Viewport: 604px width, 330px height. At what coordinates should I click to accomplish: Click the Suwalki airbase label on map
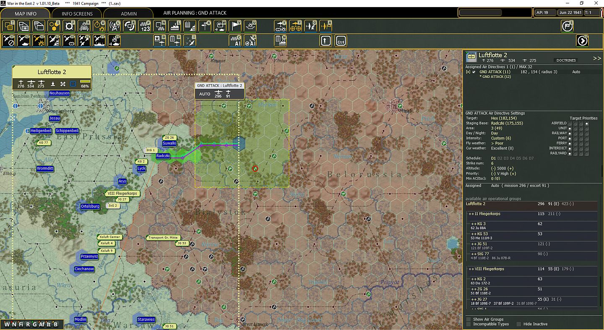[169, 143]
